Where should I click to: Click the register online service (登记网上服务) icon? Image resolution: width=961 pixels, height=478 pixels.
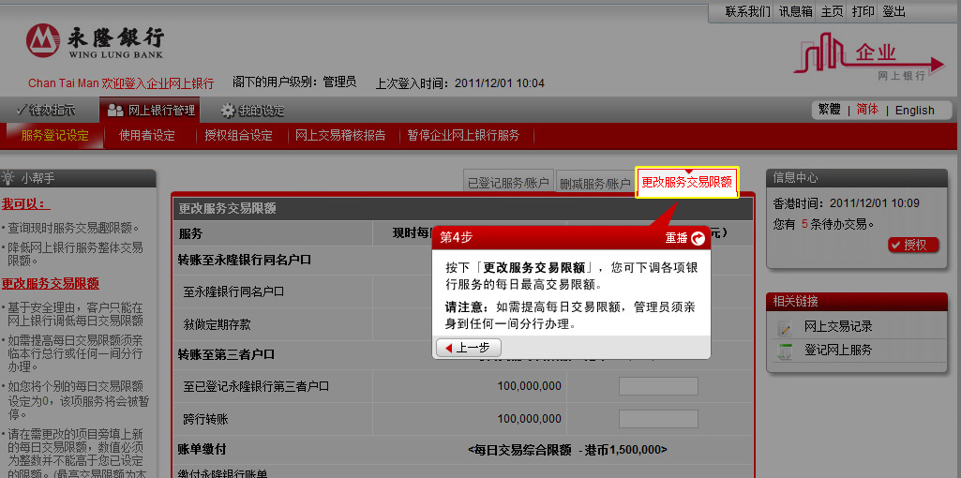(785, 351)
